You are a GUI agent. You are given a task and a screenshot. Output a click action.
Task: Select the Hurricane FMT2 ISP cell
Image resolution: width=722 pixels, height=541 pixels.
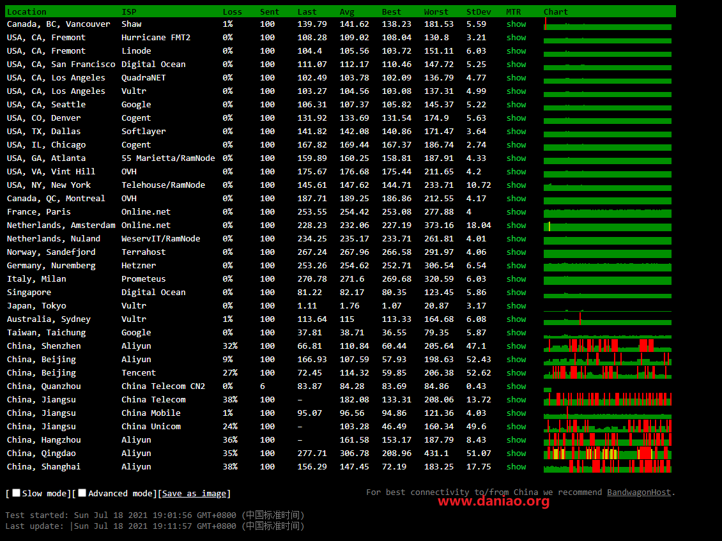[x=156, y=37]
